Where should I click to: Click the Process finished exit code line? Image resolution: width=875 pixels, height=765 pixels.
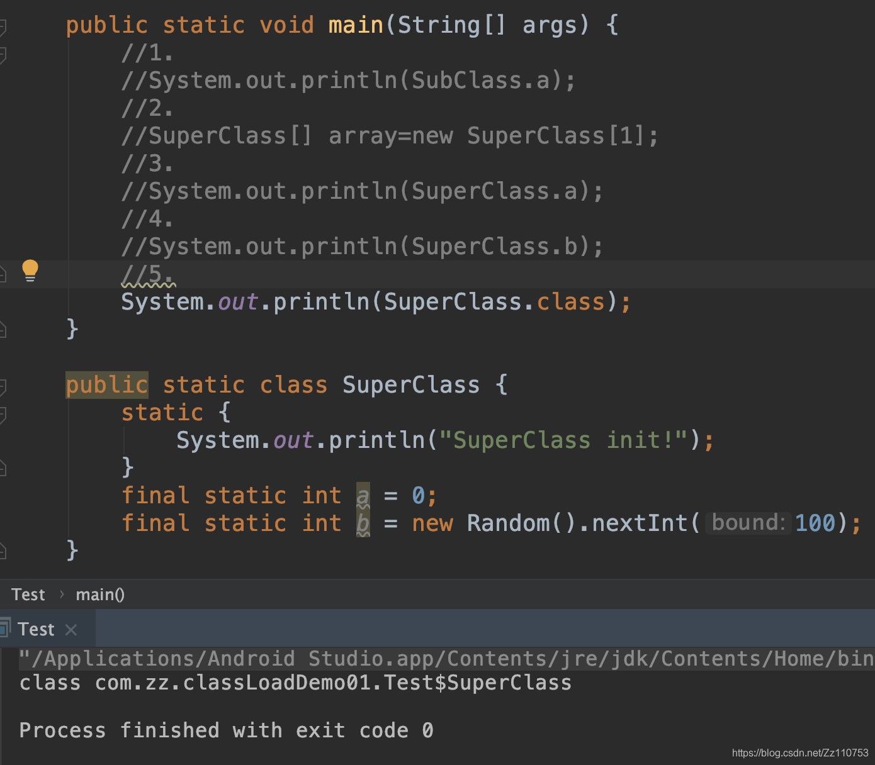click(x=226, y=730)
